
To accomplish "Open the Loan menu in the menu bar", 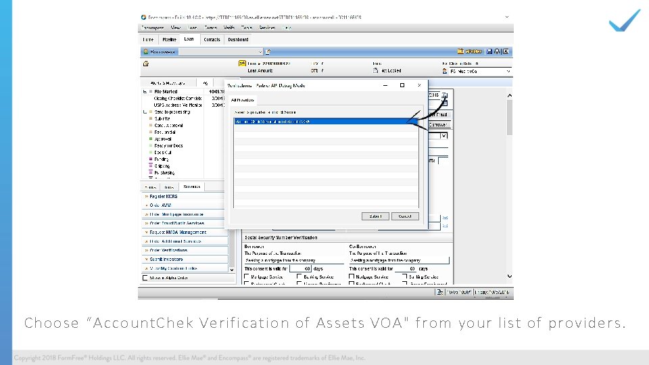I will coord(193,28).
